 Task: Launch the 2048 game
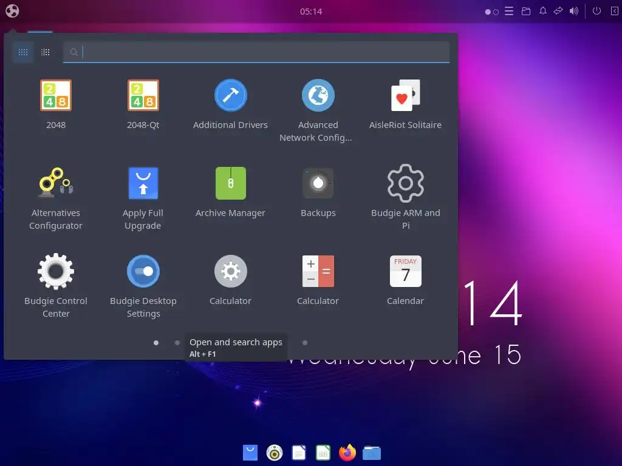tap(55, 104)
